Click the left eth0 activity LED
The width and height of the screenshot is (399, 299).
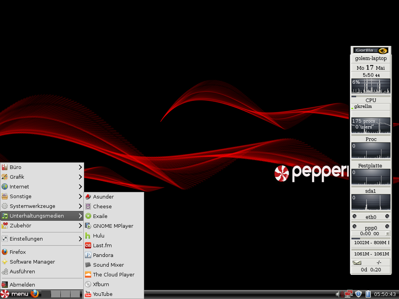(x=355, y=216)
